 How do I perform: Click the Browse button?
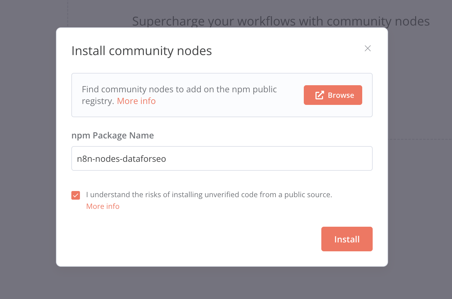click(333, 95)
